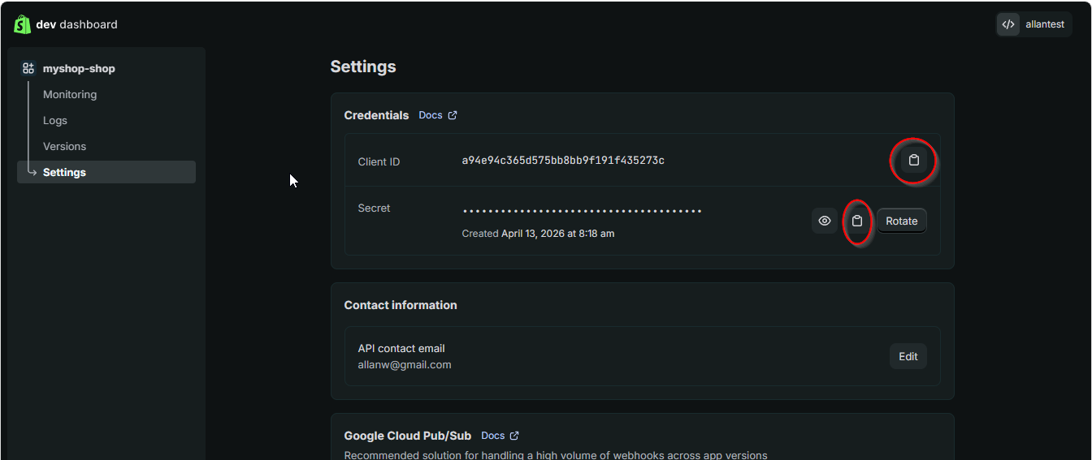Click external link icon next to Pub/Sub Docs

[x=514, y=436]
